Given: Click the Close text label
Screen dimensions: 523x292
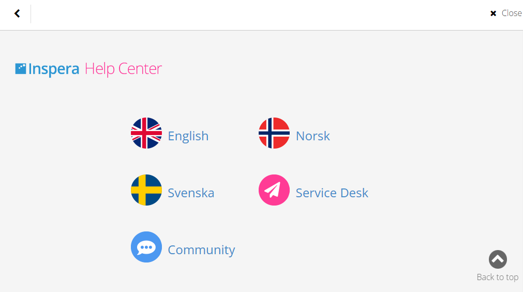Looking at the screenshot, I should tap(512, 13).
